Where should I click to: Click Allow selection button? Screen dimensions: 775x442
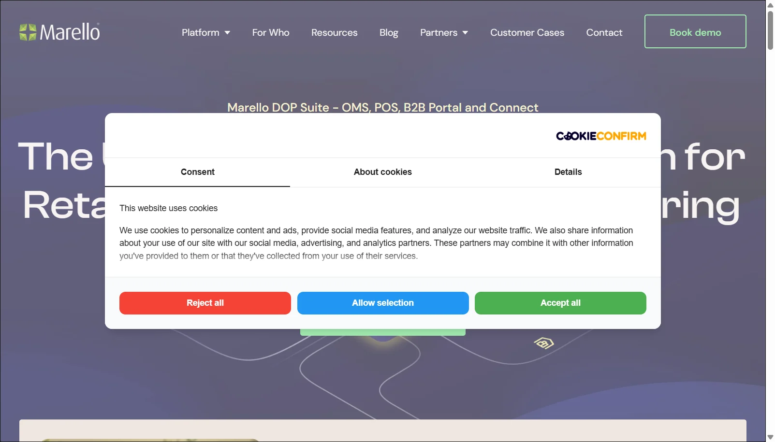pyautogui.click(x=383, y=303)
